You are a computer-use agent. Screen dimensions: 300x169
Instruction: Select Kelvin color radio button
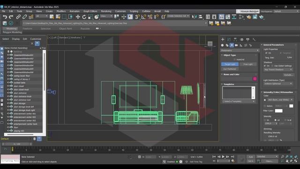[265, 106]
